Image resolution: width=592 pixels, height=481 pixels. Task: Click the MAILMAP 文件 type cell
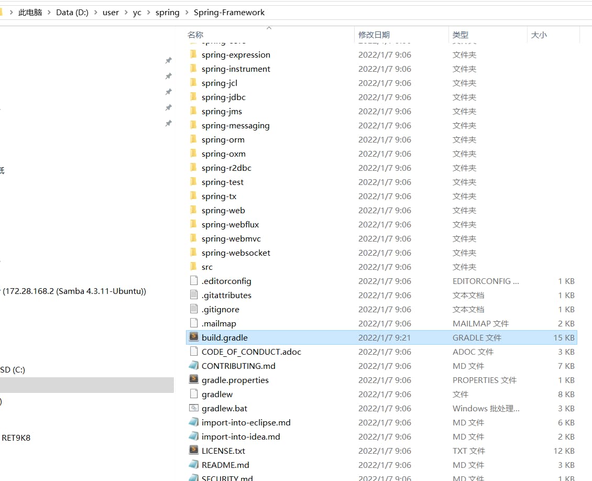tap(480, 324)
